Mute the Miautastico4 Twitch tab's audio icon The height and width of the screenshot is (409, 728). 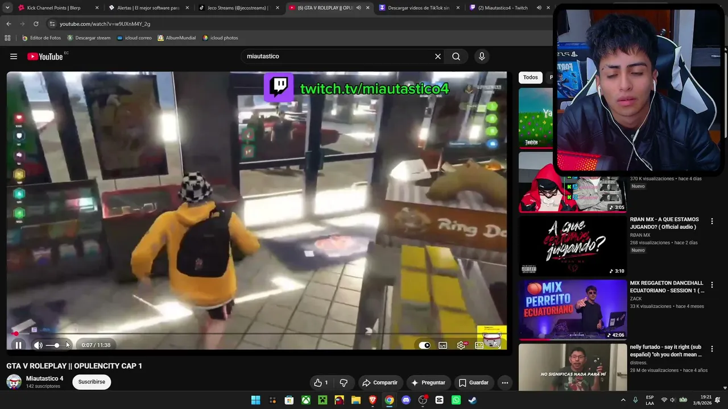tap(539, 8)
